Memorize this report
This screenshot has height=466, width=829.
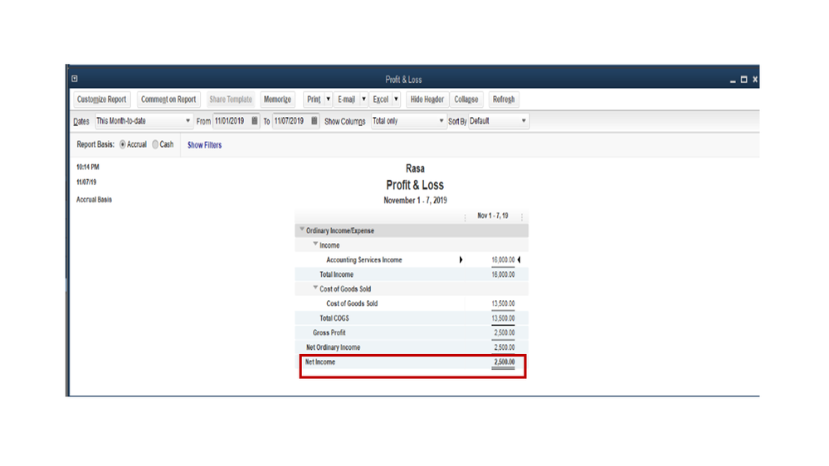(277, 100)
